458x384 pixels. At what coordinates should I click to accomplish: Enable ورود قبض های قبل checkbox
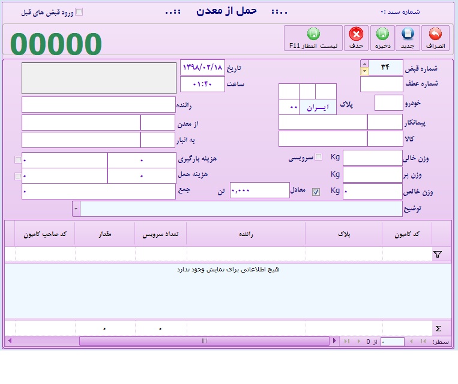coord(79,11)
